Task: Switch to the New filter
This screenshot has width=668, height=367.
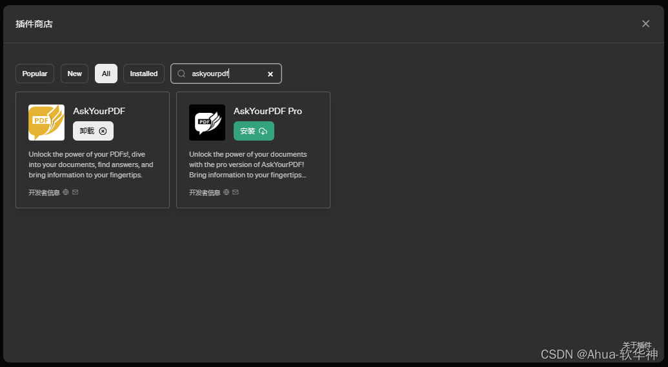Action: point(75,74)
